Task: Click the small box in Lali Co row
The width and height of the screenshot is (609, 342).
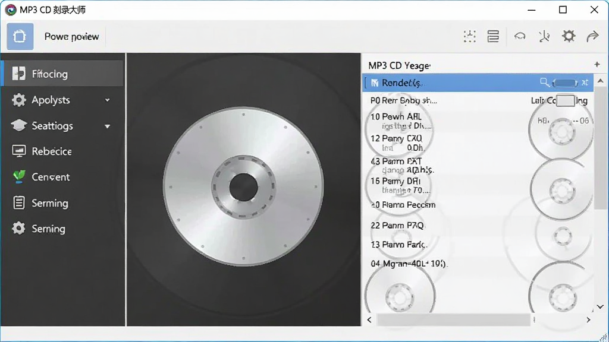Action: click(565, 100)
